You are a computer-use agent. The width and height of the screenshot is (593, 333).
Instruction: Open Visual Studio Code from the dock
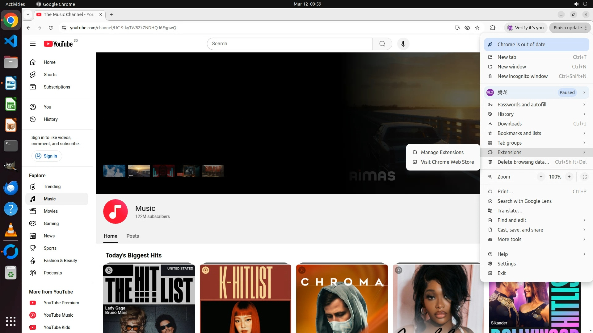tap(11, 41)
